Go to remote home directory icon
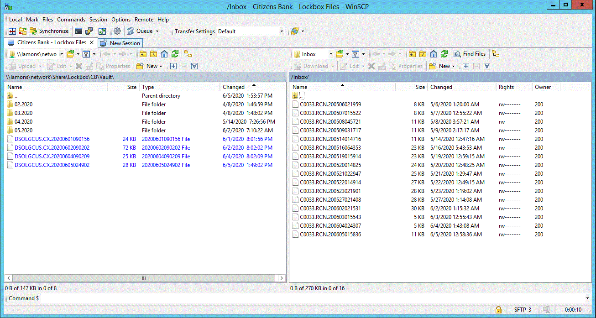The width and height of the screenshot is (596, 318). click(434, 54)
